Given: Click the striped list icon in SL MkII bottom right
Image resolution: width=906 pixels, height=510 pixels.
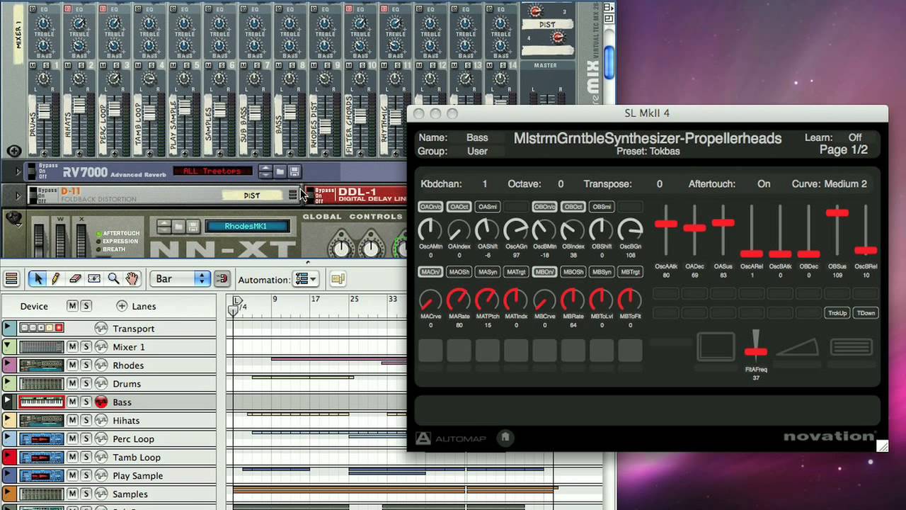Looking at the screenshot, I should (851, 347).
